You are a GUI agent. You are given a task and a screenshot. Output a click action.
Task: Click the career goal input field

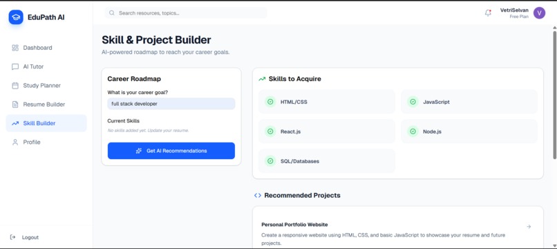coord(171,104)
